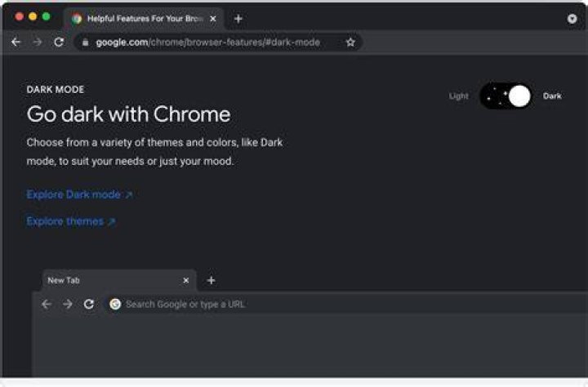The height and width of the screenshot is (387, 588).
Task: Click the DARK MODE label text
Action: pyautogui.click(x=56, y=90)
